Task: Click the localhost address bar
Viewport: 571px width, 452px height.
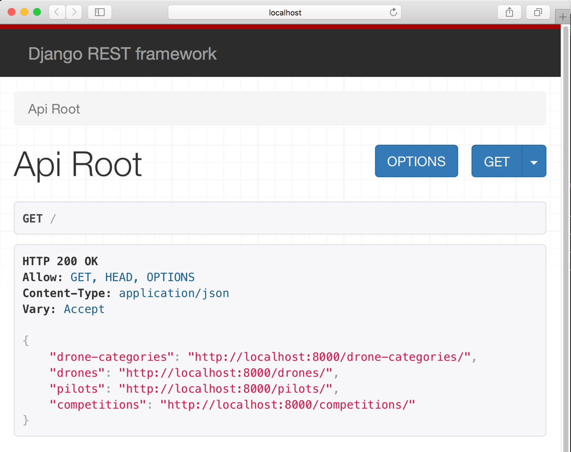Action: [x=284, y=13]
